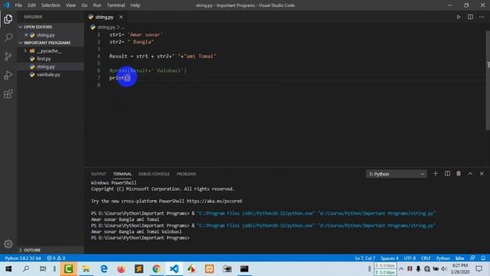Open the Selection menu
The height and width of the screenshot is (276, 490).
pos(51,5)
